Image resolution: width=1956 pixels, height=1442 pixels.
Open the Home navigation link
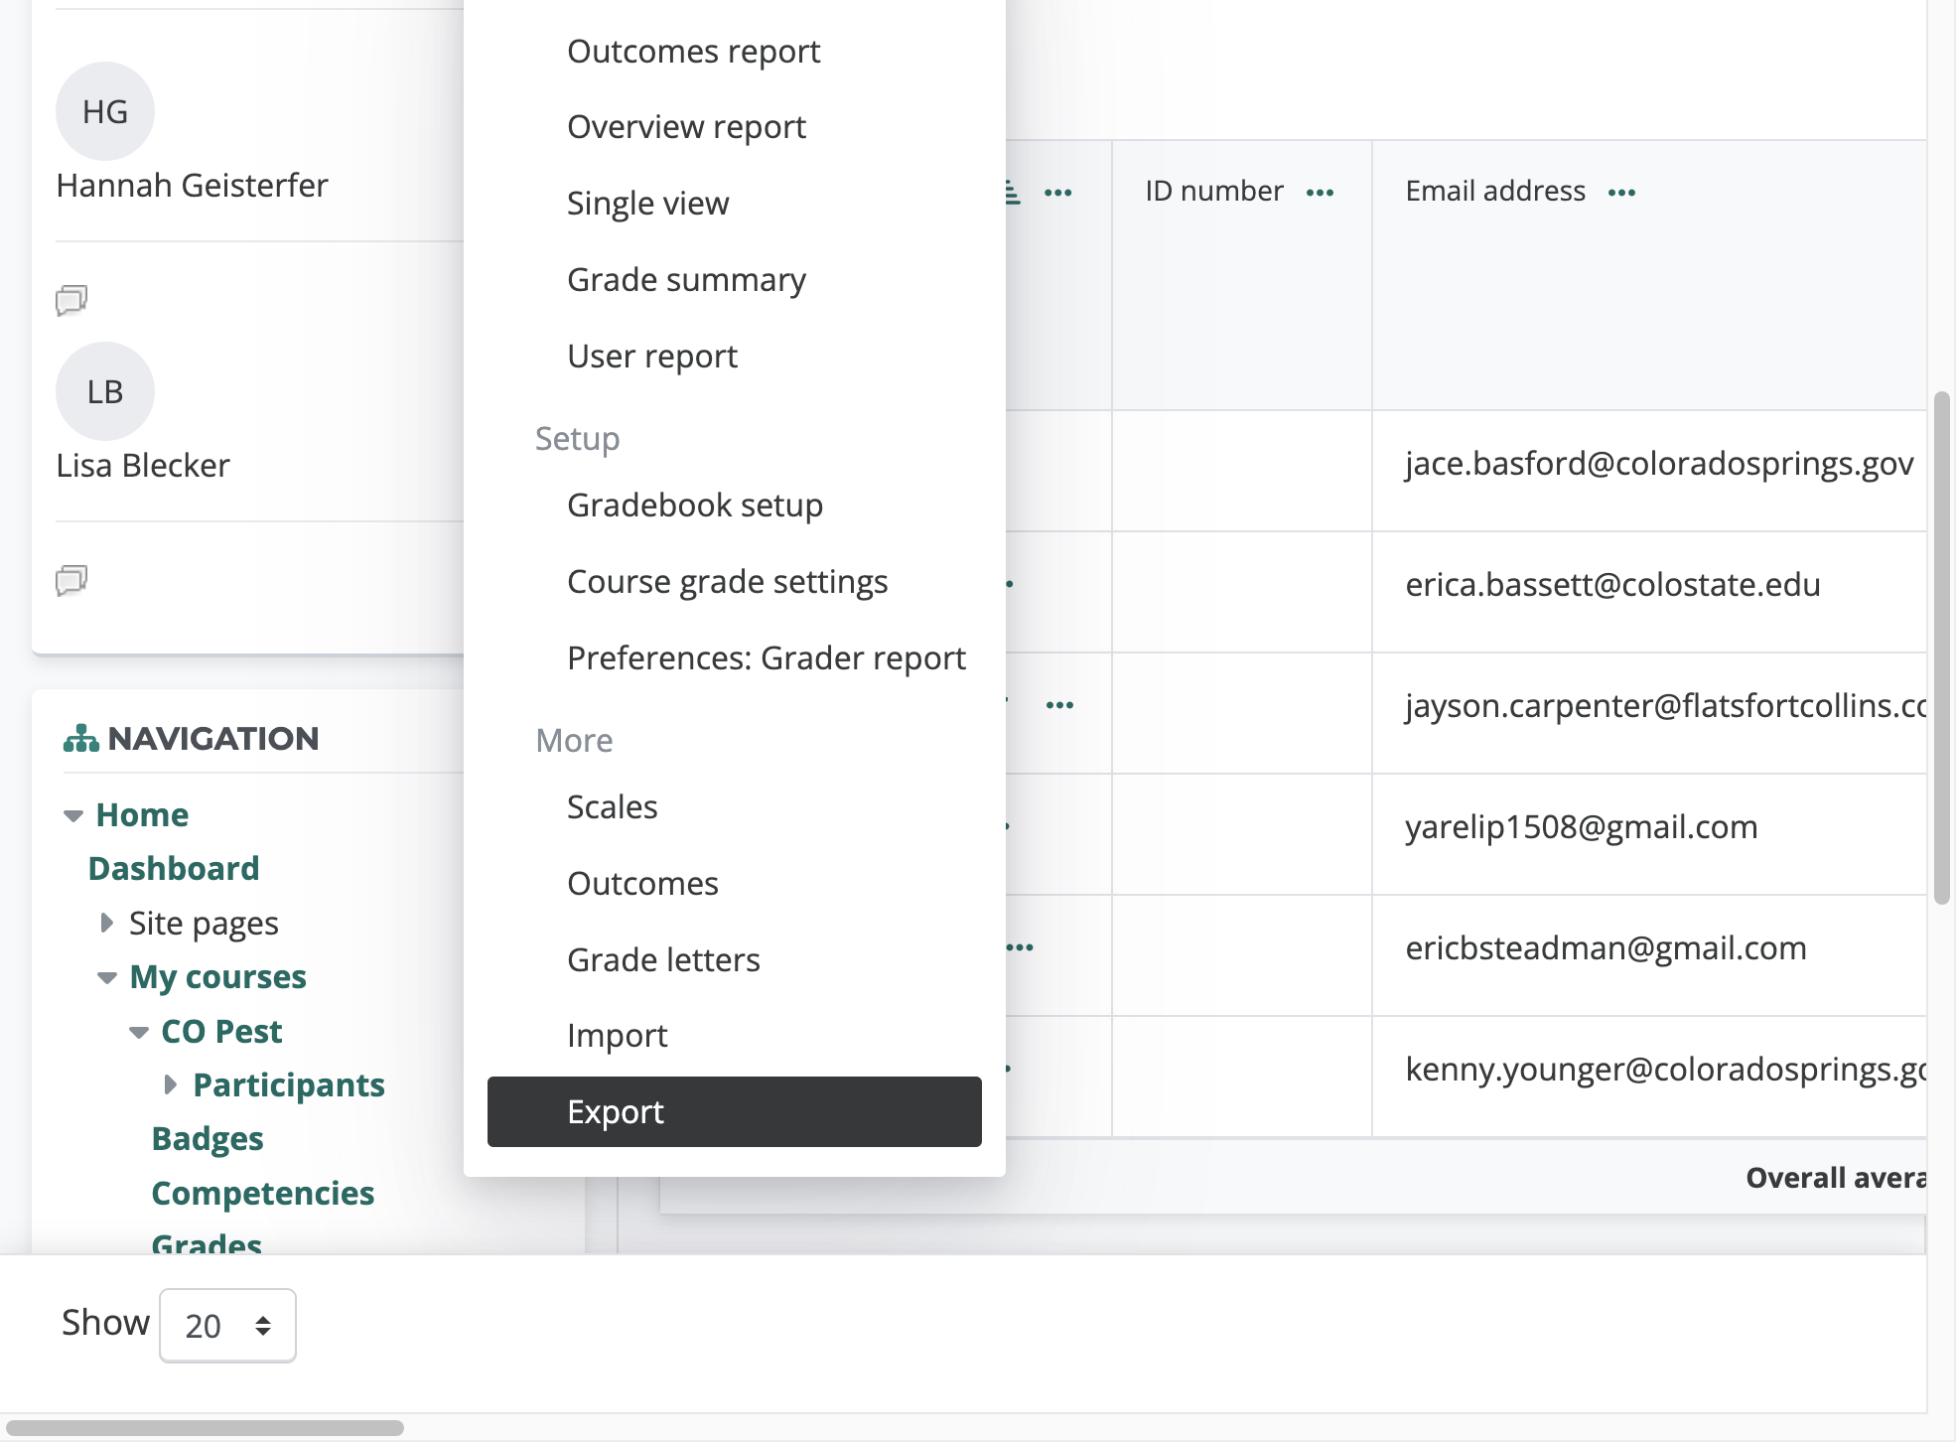[142, 815]
